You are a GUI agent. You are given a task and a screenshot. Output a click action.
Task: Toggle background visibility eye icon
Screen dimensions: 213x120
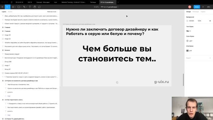pyautogui.click(x=210, y=21)
